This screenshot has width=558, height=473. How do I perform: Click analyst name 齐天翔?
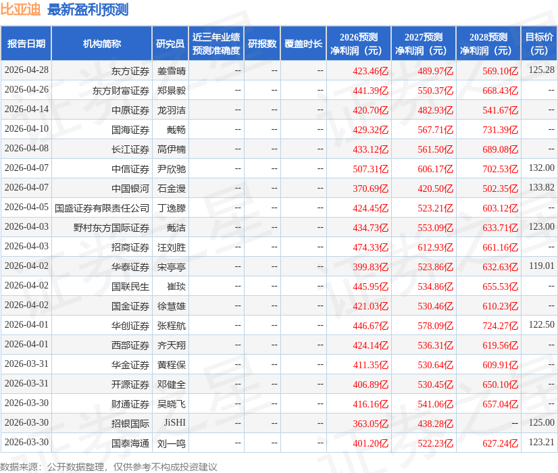(172, 345)
